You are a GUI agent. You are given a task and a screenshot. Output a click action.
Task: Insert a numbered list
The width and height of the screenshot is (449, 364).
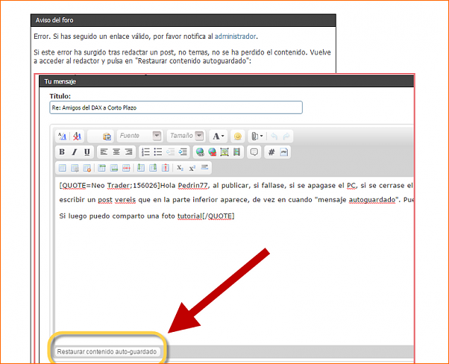pos(145,151)
